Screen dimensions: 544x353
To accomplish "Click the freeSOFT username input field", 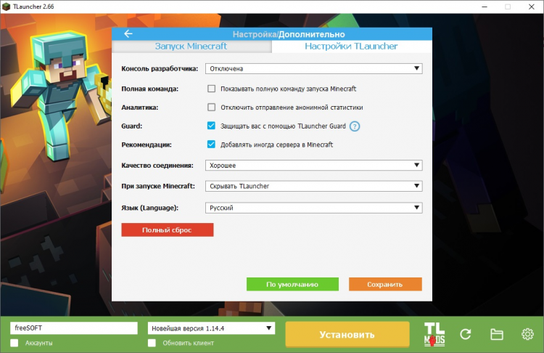I will (x=74, y=328).
